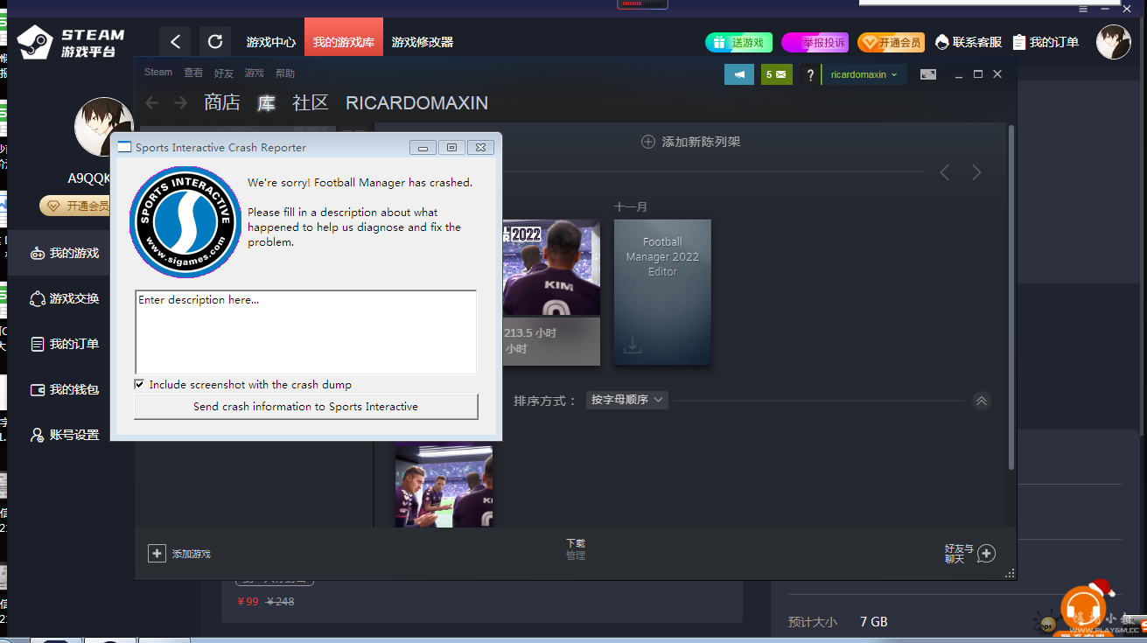
Task: Click the 开通会员 button in the top bar
Action: (x=891, y=42)
